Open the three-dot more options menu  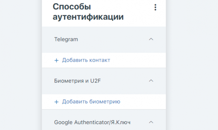pyautogui.click(x=156, y=7)
